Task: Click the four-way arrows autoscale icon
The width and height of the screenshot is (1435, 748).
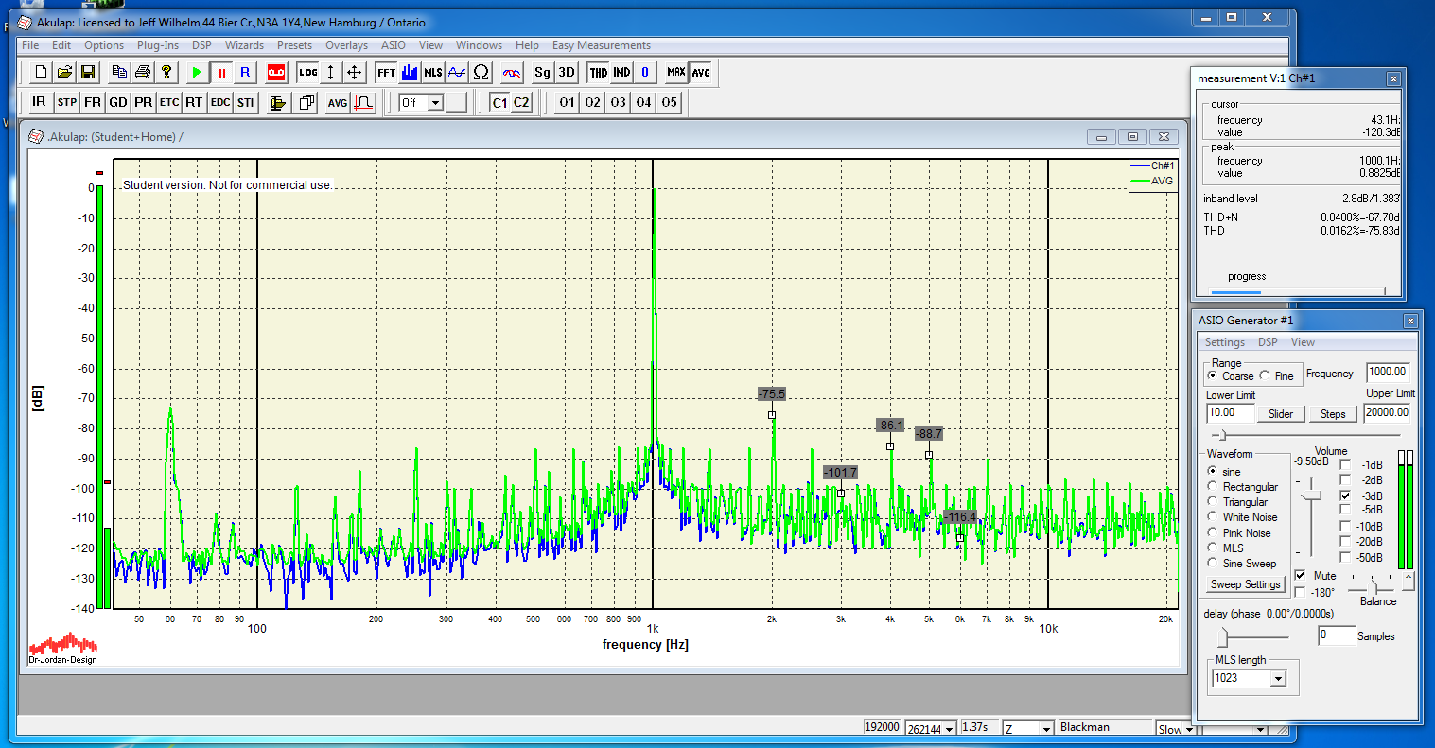Action: [354, 72]
